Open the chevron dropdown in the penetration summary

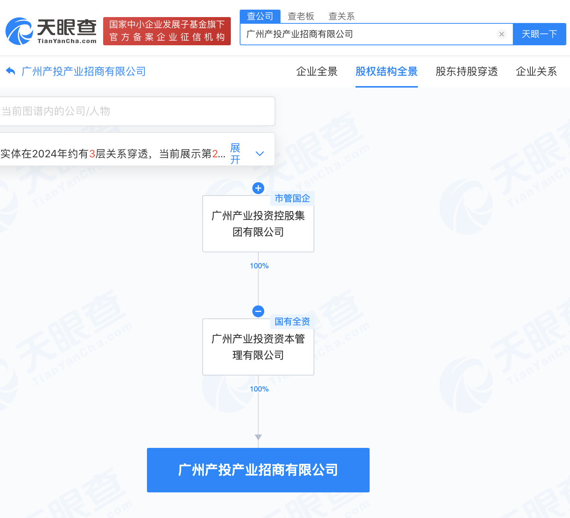[260, 154]
